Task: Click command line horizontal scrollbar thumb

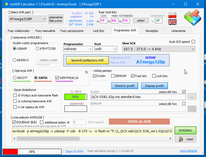Action: click(48, 138)
